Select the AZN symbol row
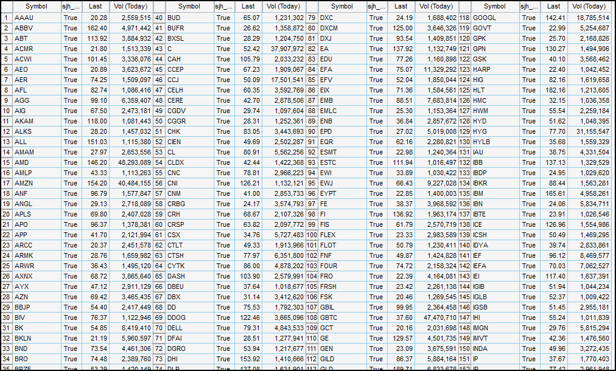This screenshot has width=616, height=371. (37, 297)
